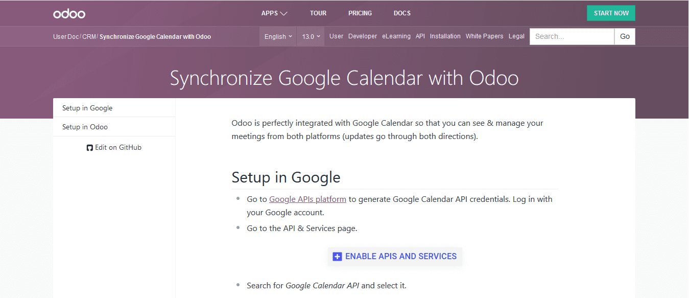
Task: Click the plus icon on Enable APIs and Services
Action: click(x=337, y=257)
